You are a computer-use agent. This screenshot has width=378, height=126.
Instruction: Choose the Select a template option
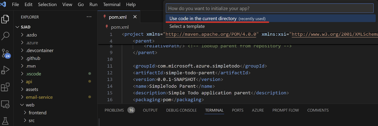pos(187,26)
